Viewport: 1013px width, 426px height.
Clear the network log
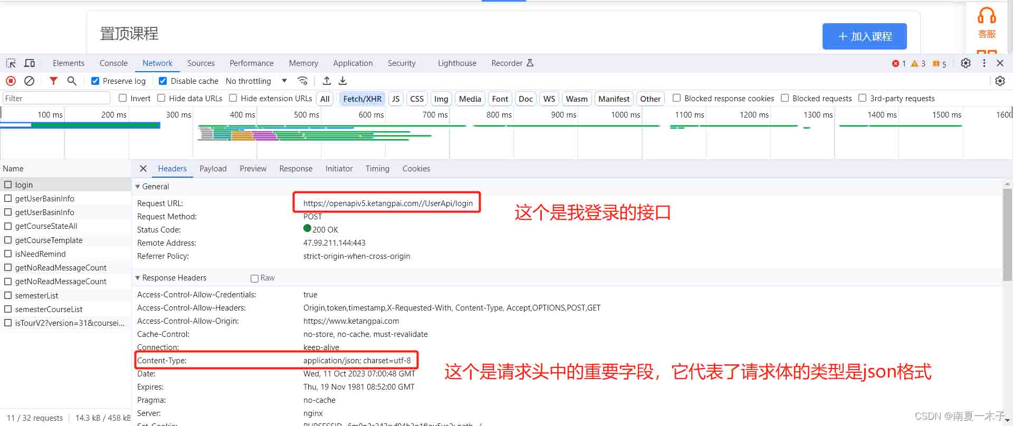(x=30, y=81)
